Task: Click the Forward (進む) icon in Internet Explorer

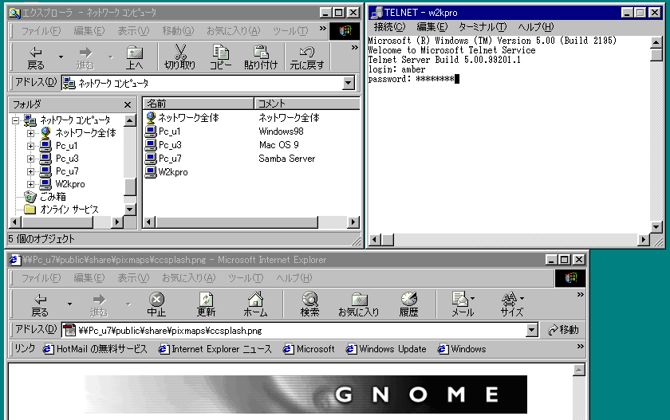Action: [99, 299]
